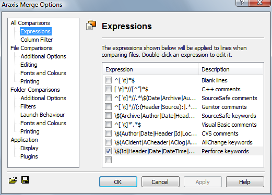Click the Expression column header
This screenshot has width=272, height=195.
(x=151, y=69)
